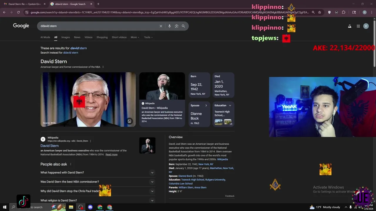Expand the Spouse card arrow

point(206,105)
